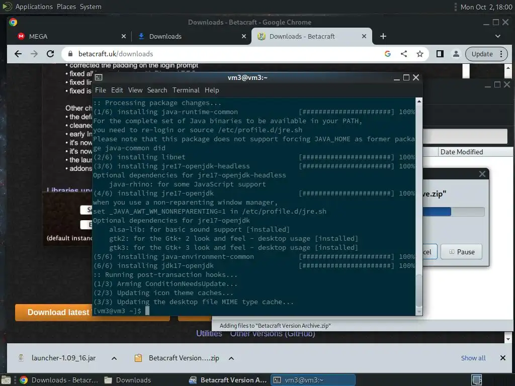Viewport: 515px width, 386px height.
Task: Click the show desktop icon in taskbar
Action: 6,380
